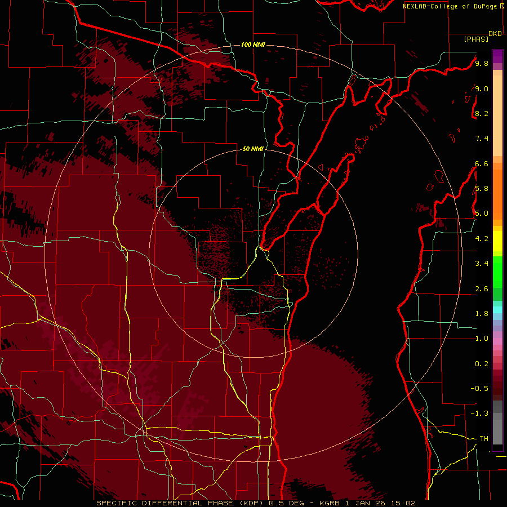507x507 pixels.
Task: Click the dark orange color scale segment
Action: click(x=497, y=194)
